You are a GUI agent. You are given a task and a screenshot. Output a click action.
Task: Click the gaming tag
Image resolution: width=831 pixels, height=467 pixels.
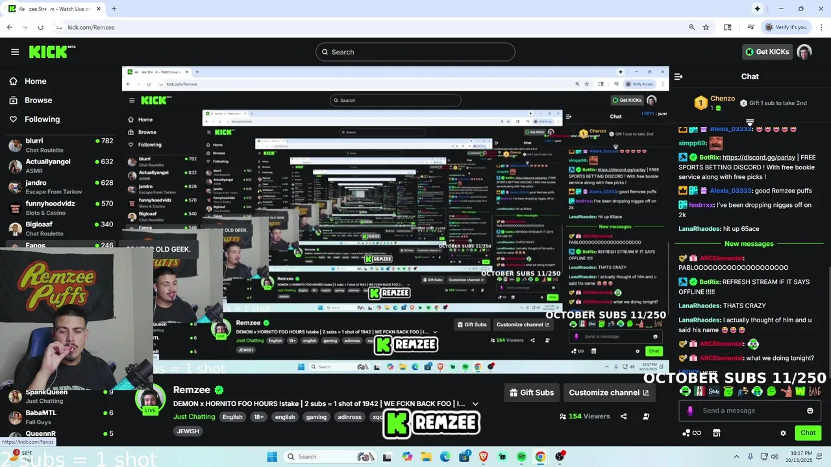(x=316, y=417)
